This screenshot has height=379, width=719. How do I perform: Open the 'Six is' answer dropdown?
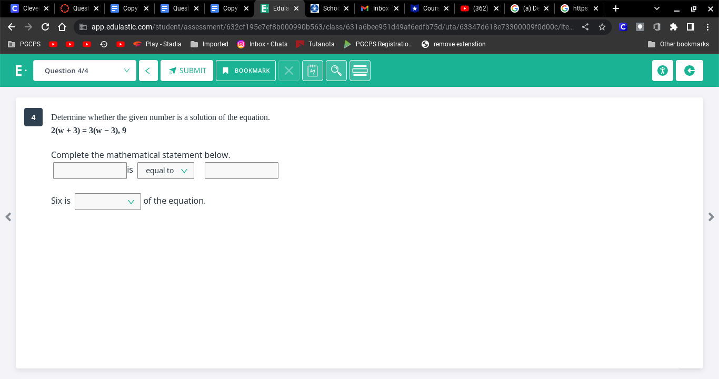click(108, 202)
